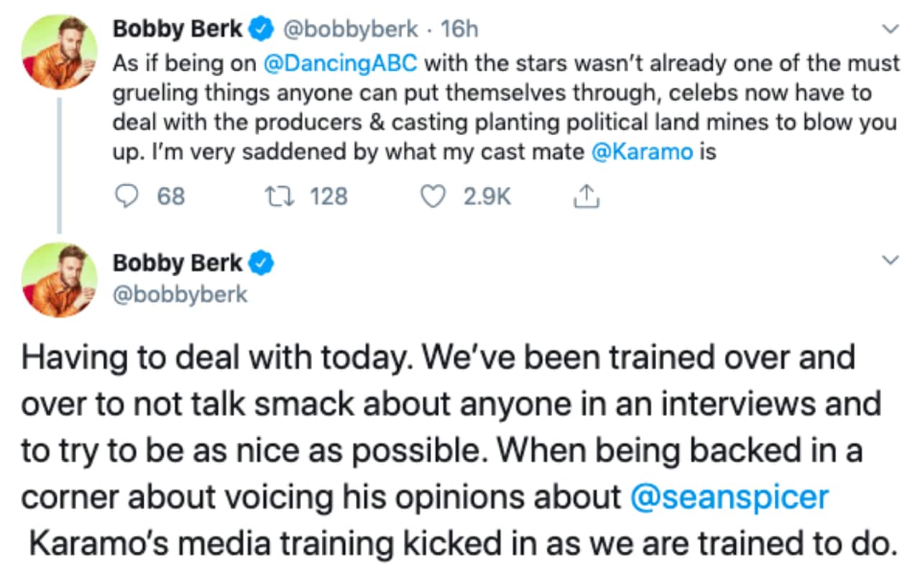Screen dimensions: 920x585
Task: Click the @bobbyberk handle on the second tweet
Action: pyautogui.click(x=179, y=294)
